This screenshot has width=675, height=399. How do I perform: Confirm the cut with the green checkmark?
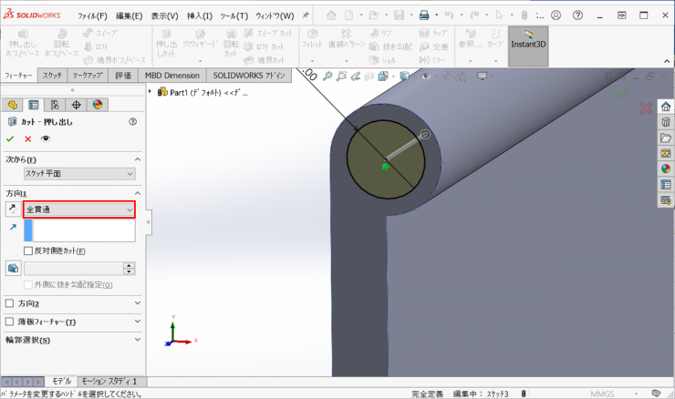tap(10, 138)
